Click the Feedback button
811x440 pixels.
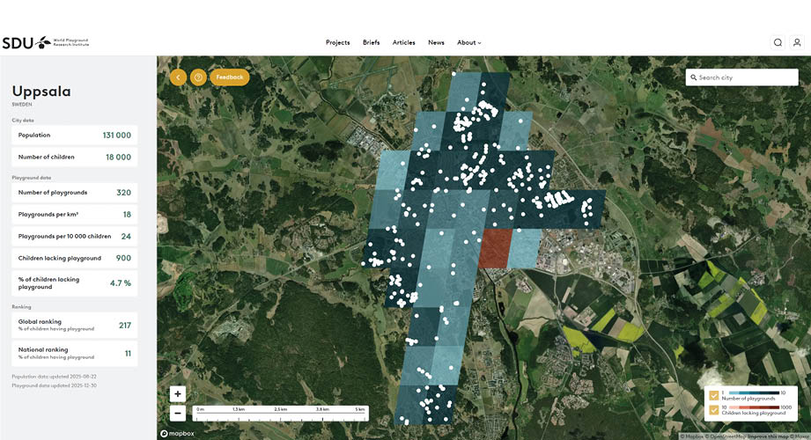pyautogui.click(x=230, y=77)
